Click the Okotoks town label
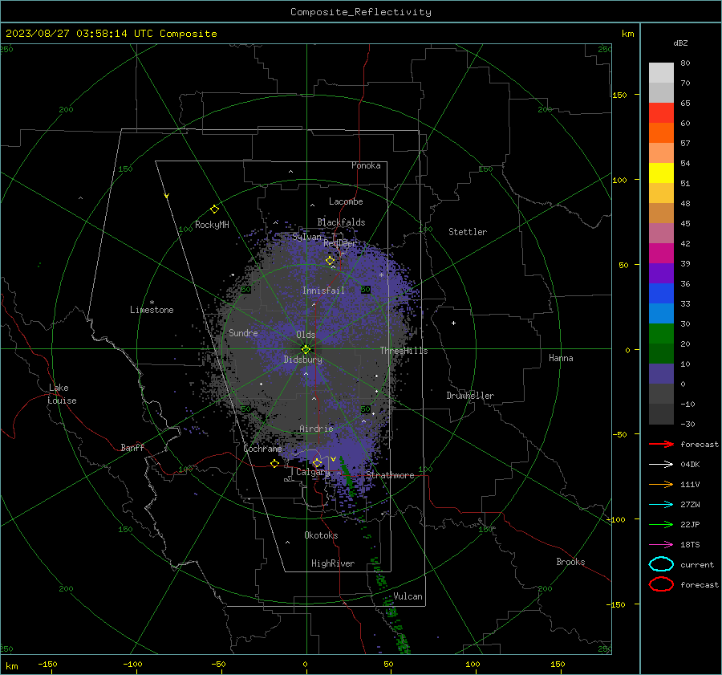This screenshot has height=675, width=722. click(321, 535)
